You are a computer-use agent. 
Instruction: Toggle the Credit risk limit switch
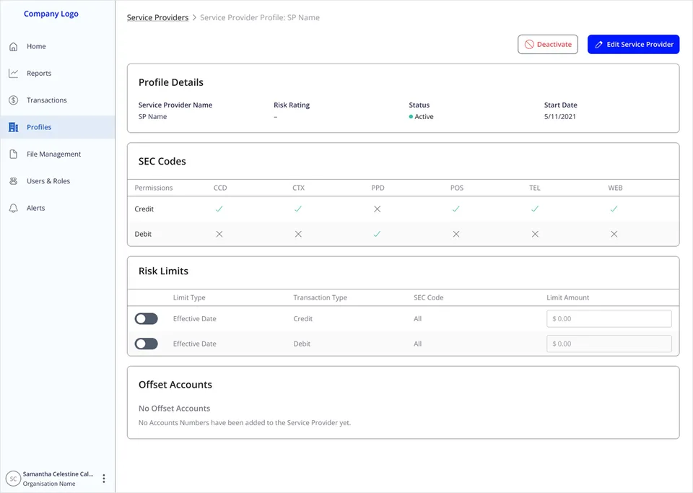coord(147,319)
